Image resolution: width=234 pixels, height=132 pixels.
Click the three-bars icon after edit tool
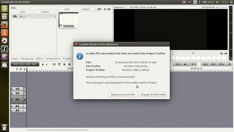(x=54, y=64)
